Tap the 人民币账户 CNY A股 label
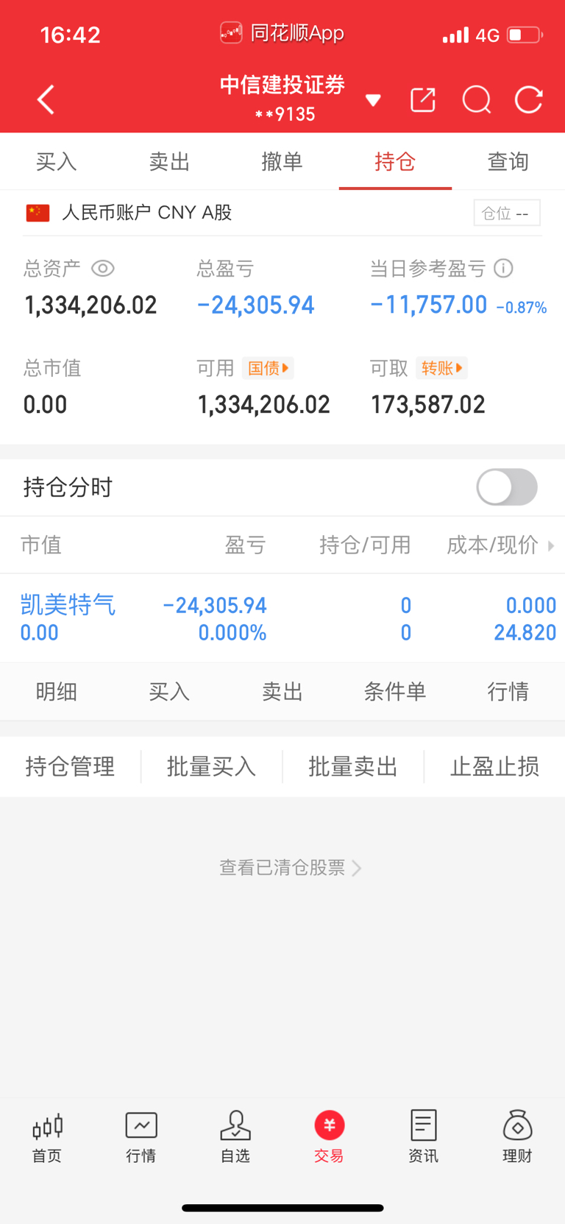Screen dimensions: 565x1224 (147, 213)
